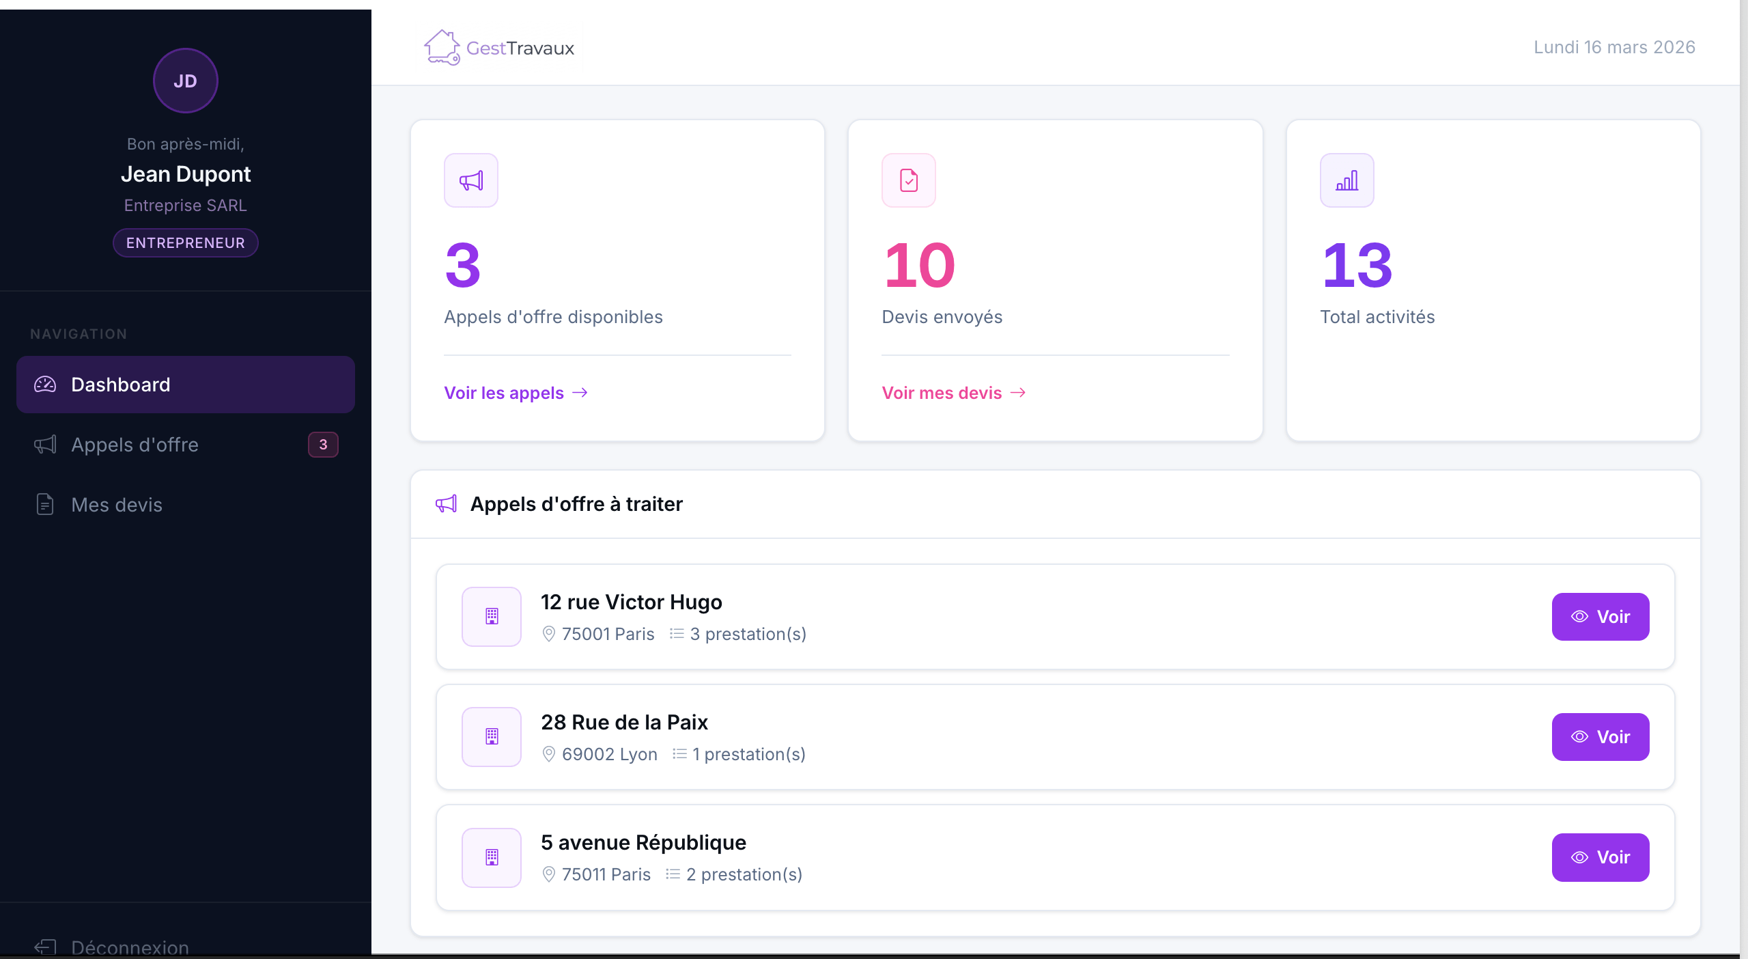Click Déconnexion to log out
This screenshot has width=1748, height=959.
point(130,947)
